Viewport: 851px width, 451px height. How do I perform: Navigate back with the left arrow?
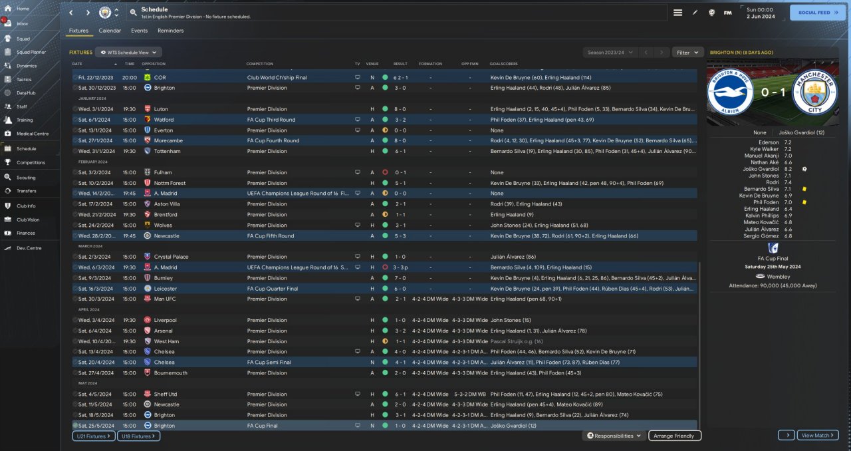pyautogui.click(x=71, y=13)
